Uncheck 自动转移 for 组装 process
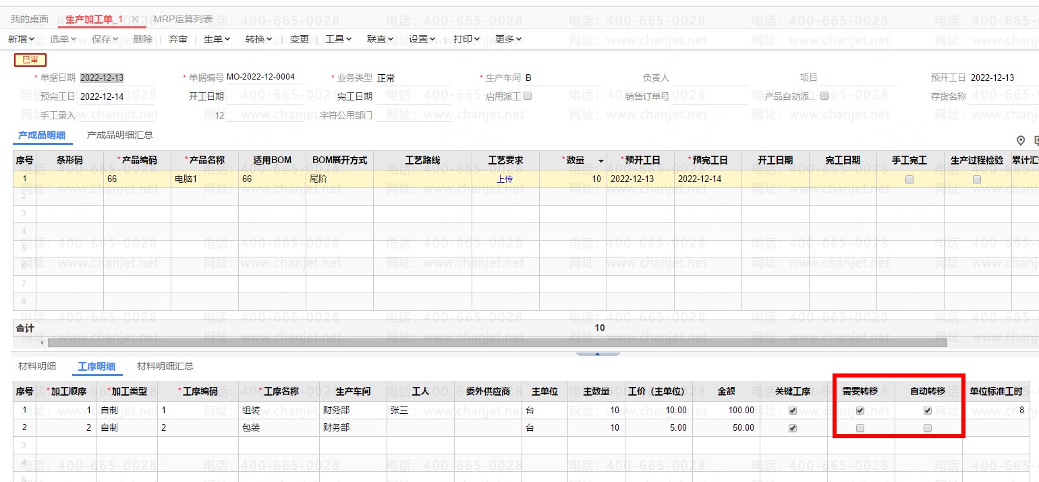Image resolution: width=1039 pixels, height=482 pixels. coord(928,410)
